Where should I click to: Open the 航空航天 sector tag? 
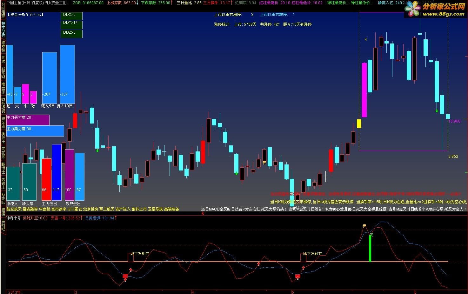click(x=14, y=209)
